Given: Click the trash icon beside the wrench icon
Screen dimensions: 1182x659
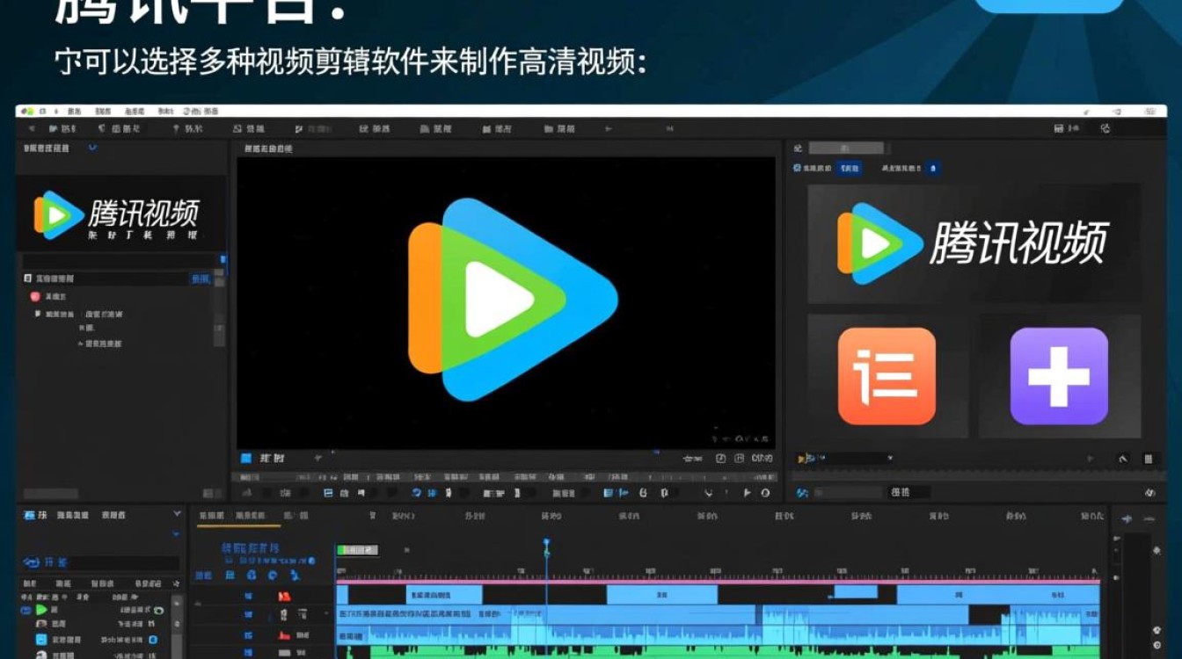Looking at the screenshot, I should click(x=1149, y=459).
